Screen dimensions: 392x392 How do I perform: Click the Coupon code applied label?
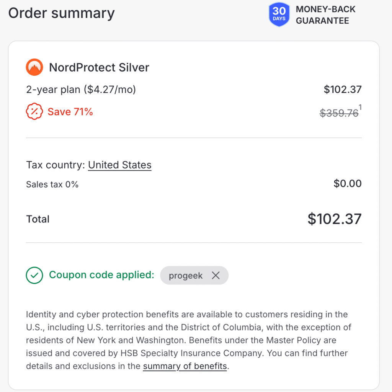tap(101, 275)
